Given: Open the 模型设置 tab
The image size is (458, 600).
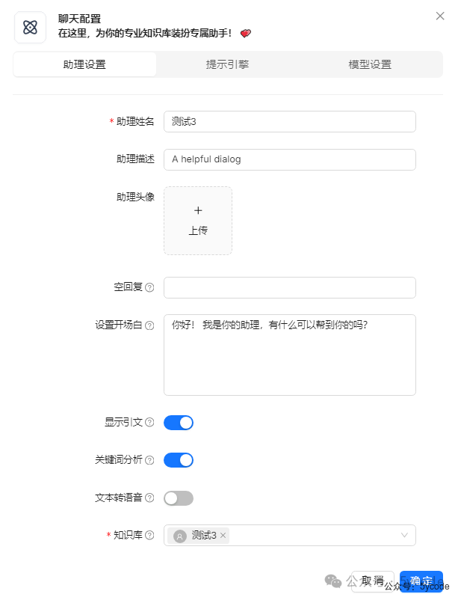Looking at the screenshot, I should pos(370,64).
